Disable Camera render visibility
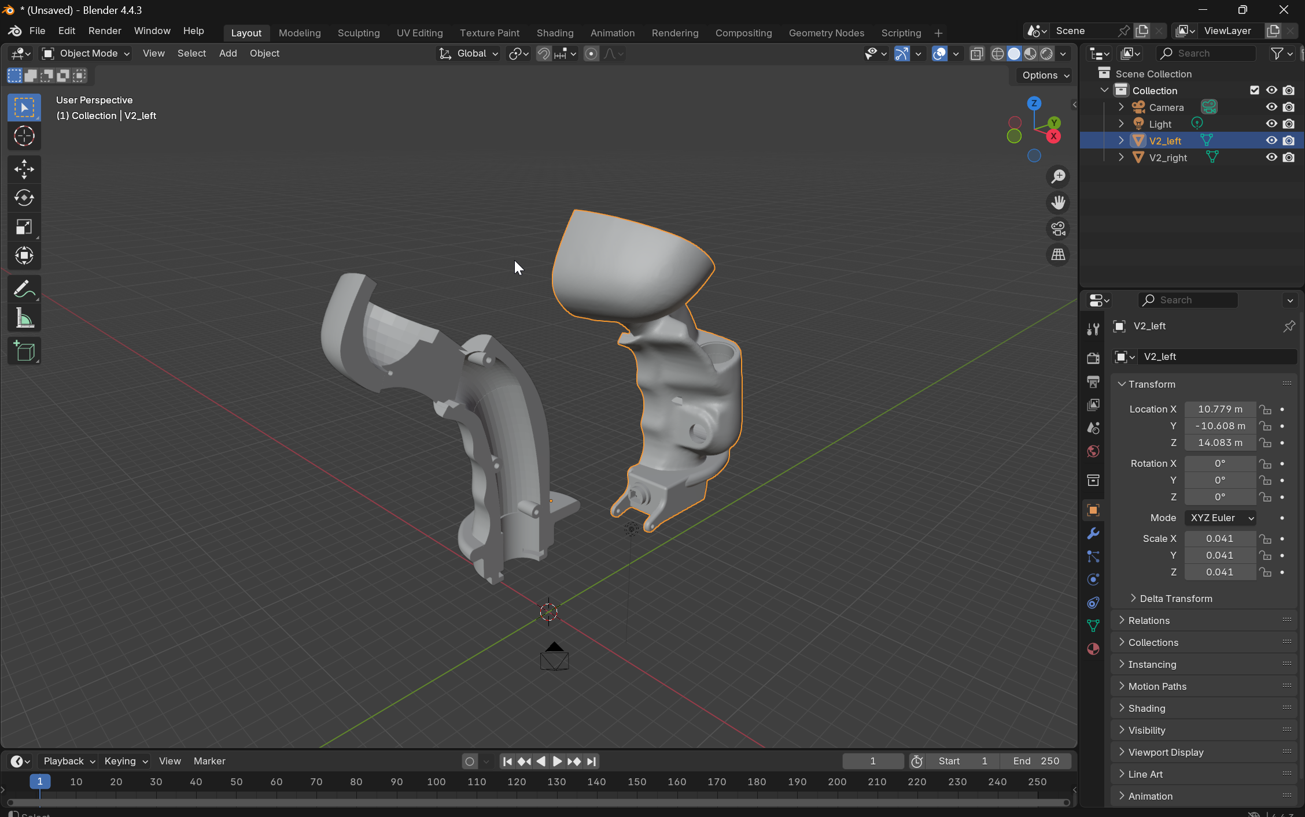Viewport: 1305px width, 817px height. [1289, 107]
